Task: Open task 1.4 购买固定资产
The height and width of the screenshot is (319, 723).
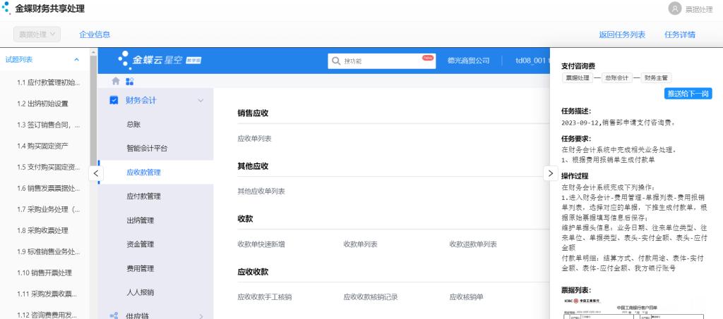Action: (44, 146)
